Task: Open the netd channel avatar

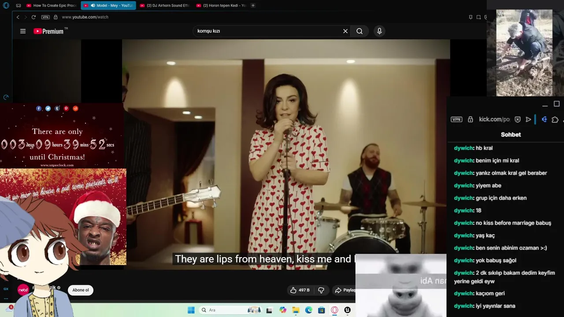Action: pos(23,290)
